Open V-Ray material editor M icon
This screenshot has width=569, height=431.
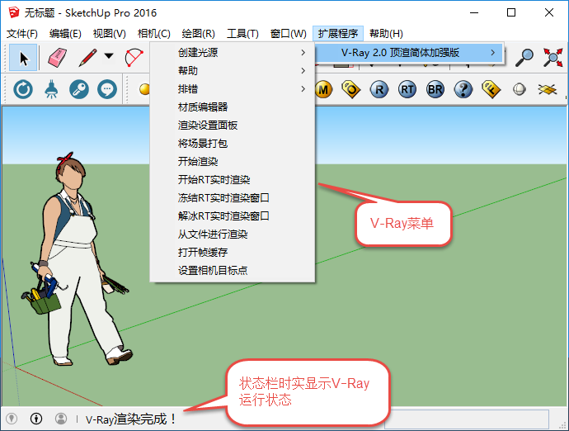click(323, 89)
